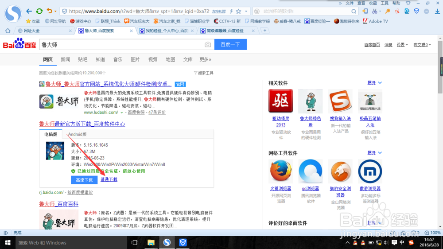This screenshot has height=249, width=443.
Task: Click the QQ浏览器 icon
Action: point(311,171)
